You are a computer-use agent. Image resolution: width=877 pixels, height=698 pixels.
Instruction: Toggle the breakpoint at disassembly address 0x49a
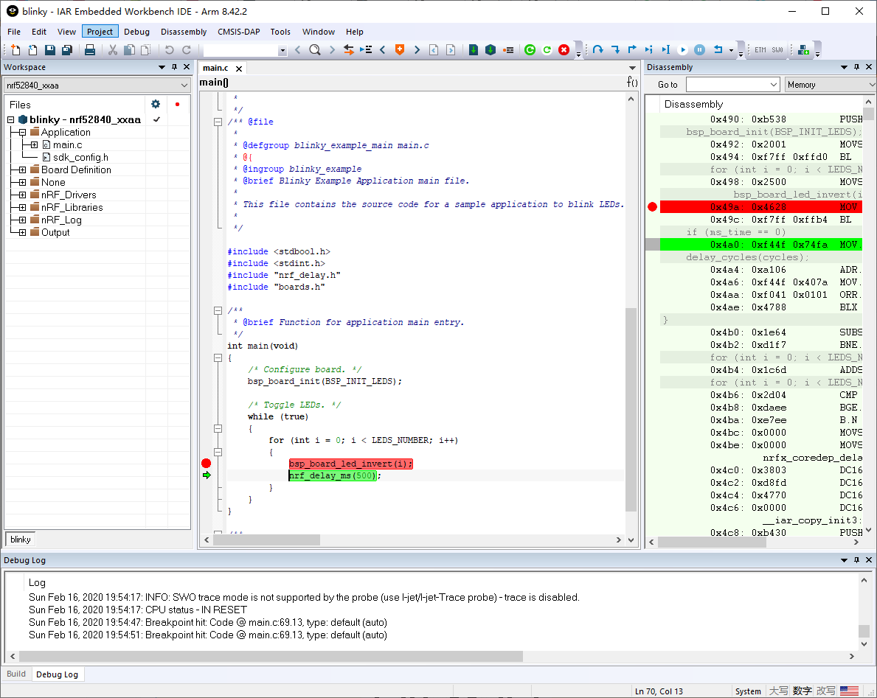[652, 207]
